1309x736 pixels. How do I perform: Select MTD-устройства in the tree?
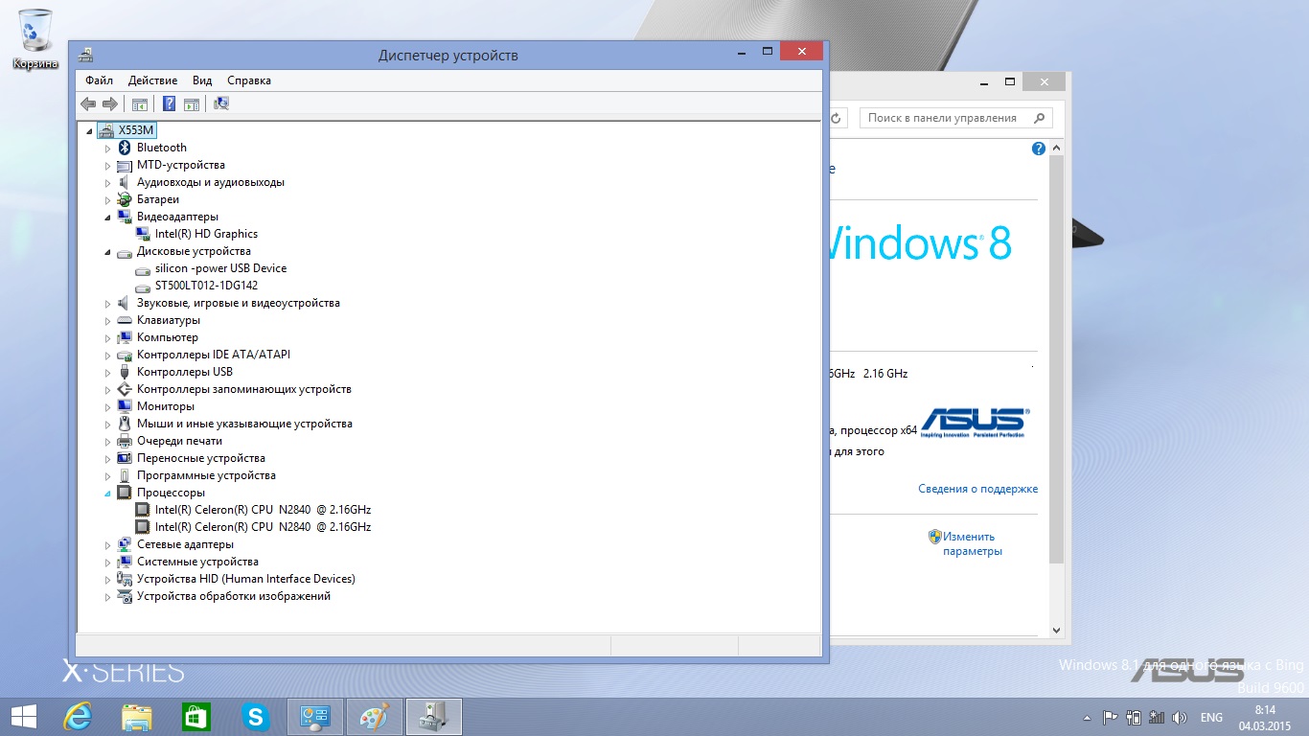[x=180, y=165]
